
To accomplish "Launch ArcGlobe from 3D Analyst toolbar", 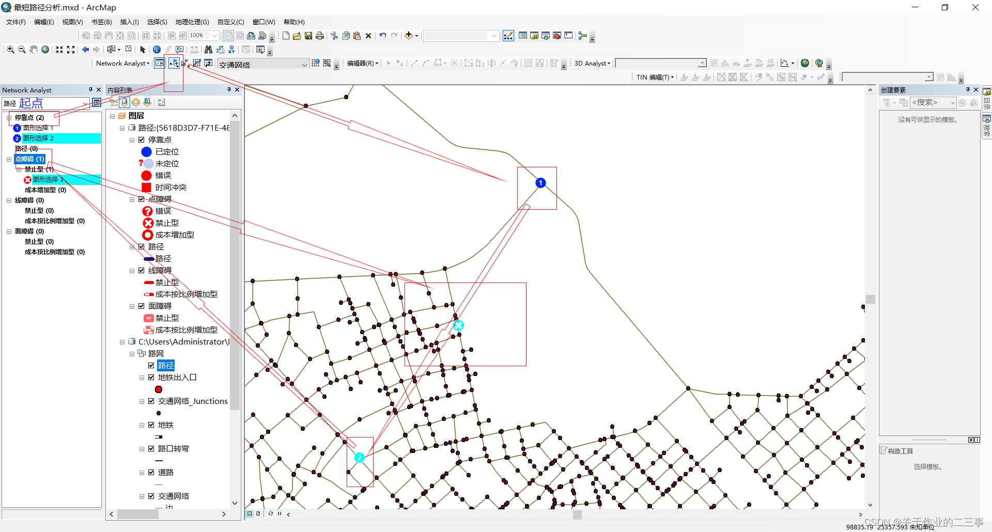I will tap(819, 63).
